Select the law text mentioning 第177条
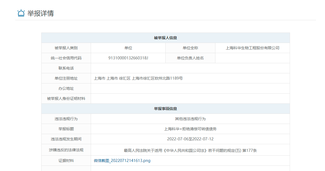The width and height of the screenshot is (325, 171). point(190,150)
